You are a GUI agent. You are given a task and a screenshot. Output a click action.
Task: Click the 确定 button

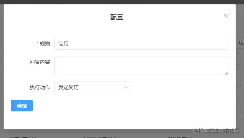coord(22,106)
